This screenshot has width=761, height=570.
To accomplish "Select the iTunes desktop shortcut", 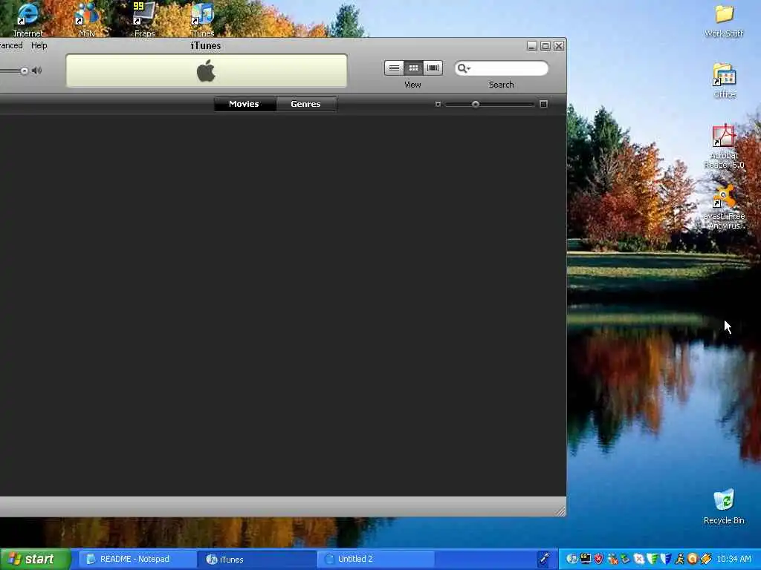I will click(x=202, y=19).
